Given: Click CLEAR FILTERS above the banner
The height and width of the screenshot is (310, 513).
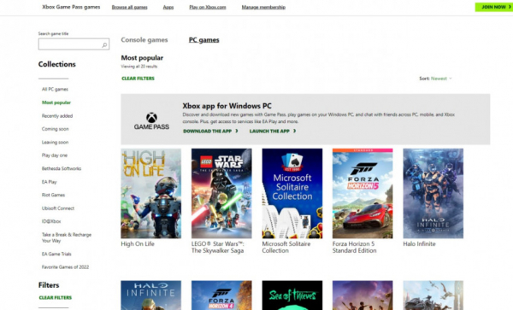Looking at the screenshot, I should (138, 79).
